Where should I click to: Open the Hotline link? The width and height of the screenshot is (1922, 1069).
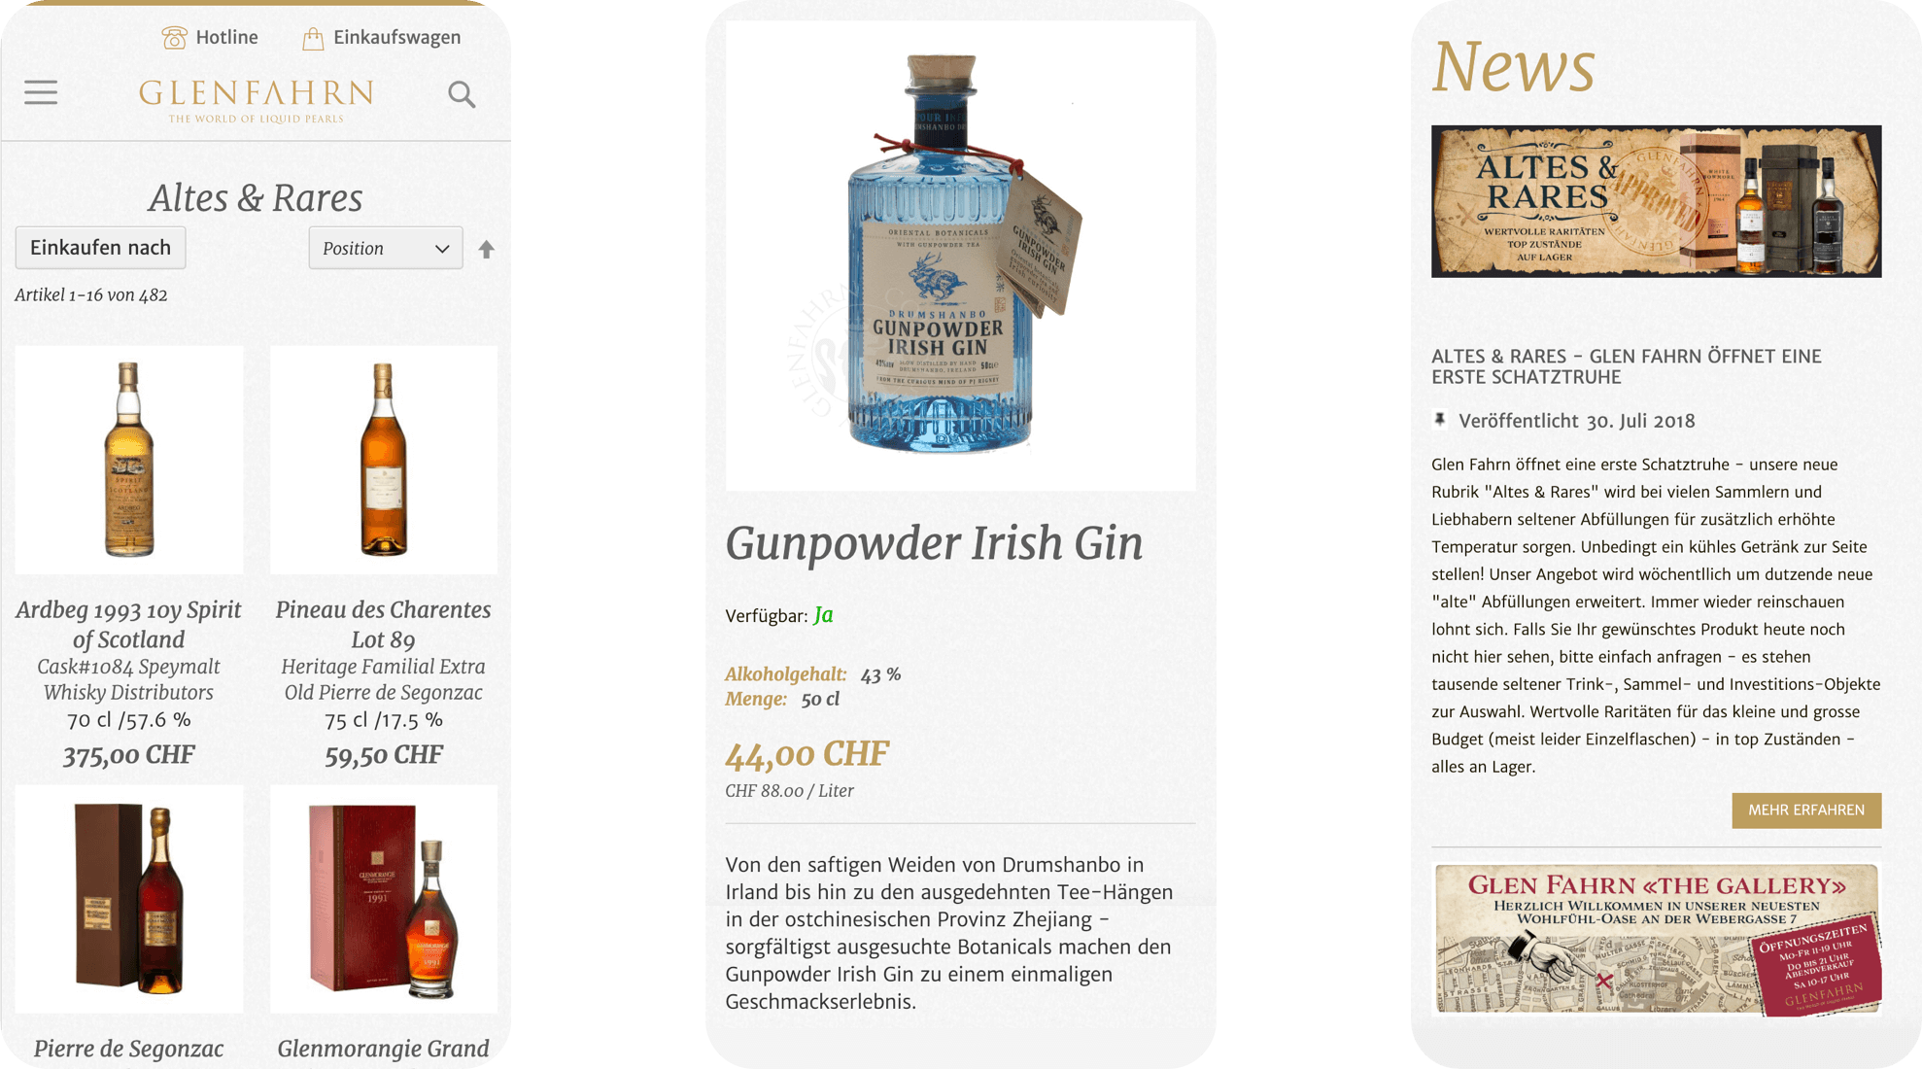210,38
